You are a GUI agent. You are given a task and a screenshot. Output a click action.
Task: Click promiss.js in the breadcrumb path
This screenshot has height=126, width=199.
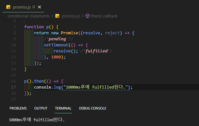click(71, 16)
